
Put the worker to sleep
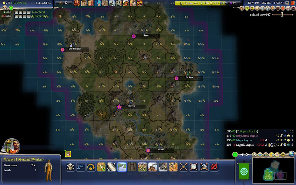pos(81,167)
